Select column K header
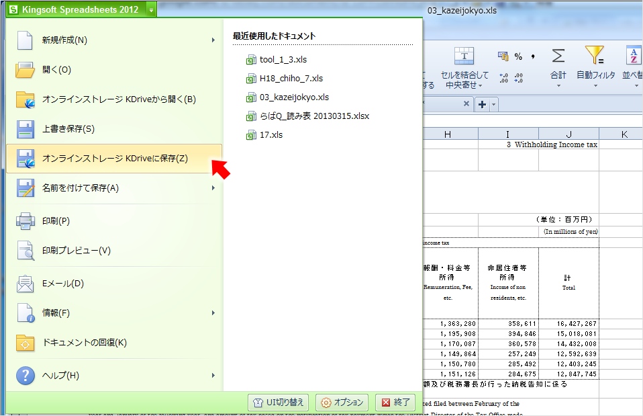643x416 pixels. tap(621, 134)
